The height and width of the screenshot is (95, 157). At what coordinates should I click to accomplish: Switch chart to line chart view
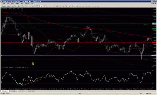[x=19, y=6]
